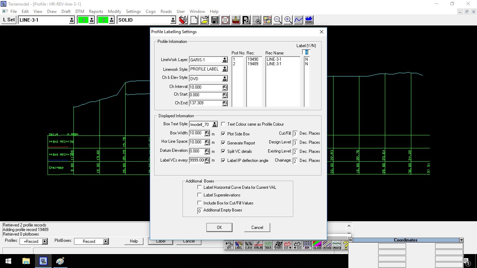This screenshot has height=268, width=477.
Task: Activate the zoom window dotted-box icon
Action: (257, 20)
